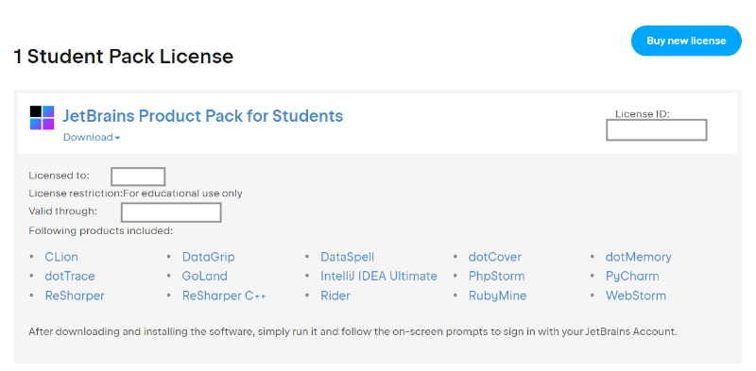Open the RubyMine product link
This screenshot has width=756, height=371.
coord(498,295)
